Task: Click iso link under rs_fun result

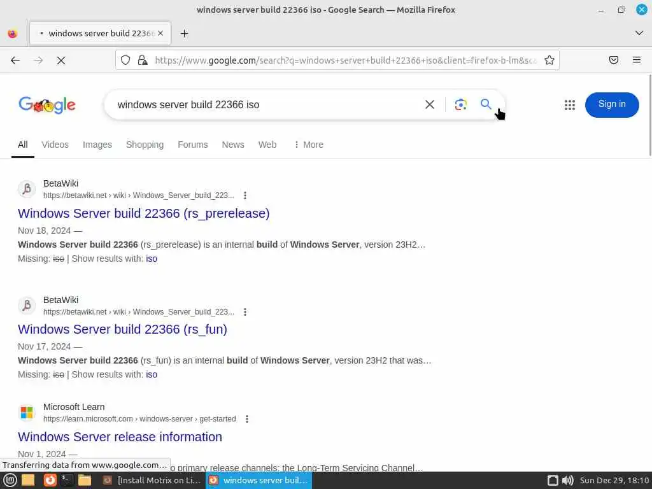Action: click(152, 374)
